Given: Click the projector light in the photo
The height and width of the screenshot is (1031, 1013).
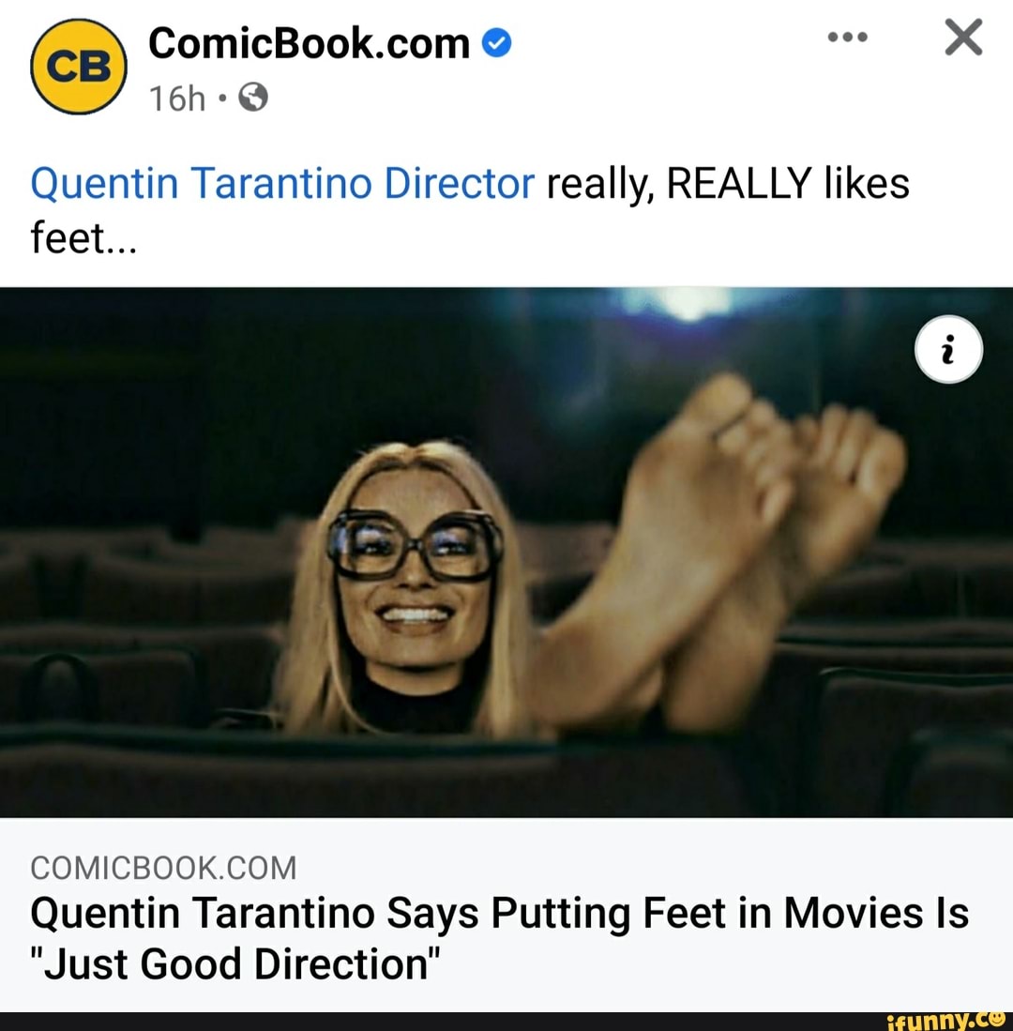Looking at the screenshot, I should (687, 304).
